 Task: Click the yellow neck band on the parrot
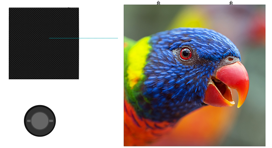138,61
